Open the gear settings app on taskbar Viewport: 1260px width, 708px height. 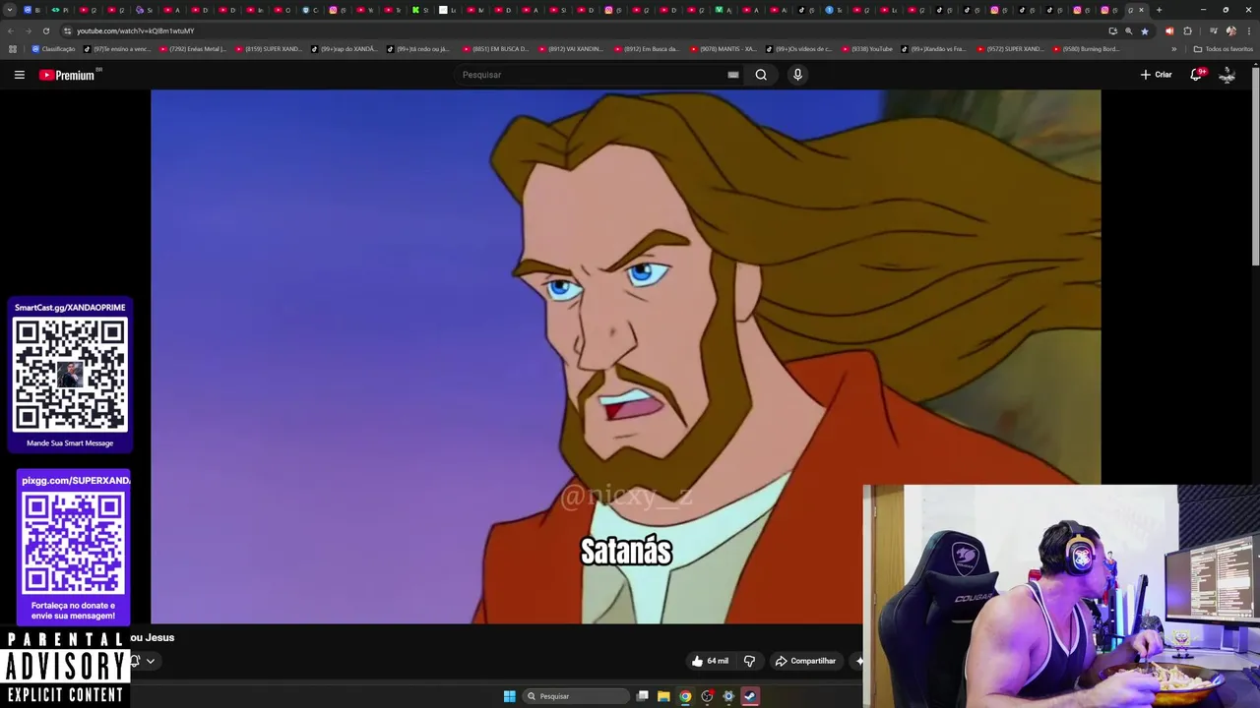click(x=728, y=696)
